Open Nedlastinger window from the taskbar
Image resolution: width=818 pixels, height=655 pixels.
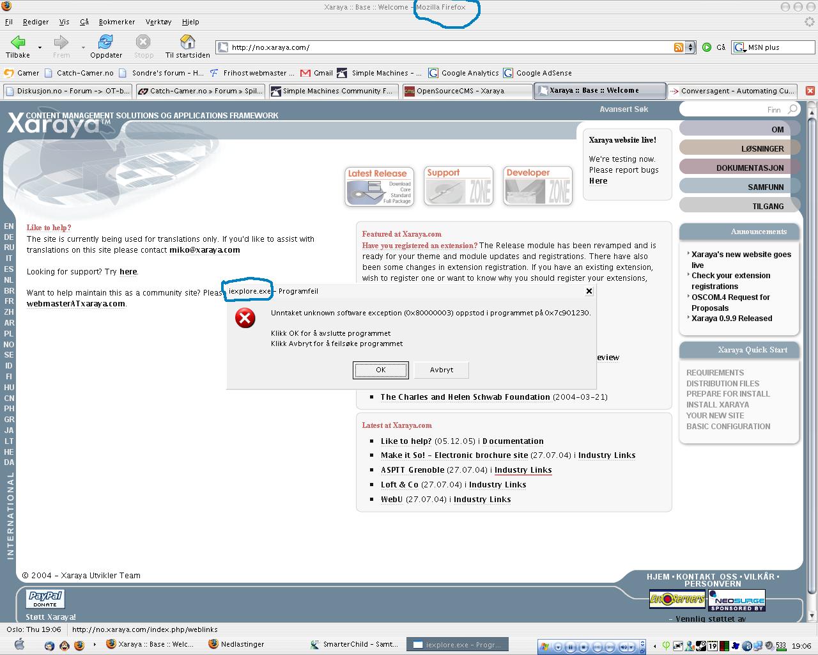pos(236,644)
